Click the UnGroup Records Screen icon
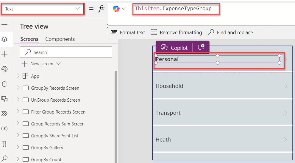Image resolution: width=295 pixels, height=163 pixels. tap(25, 100)
